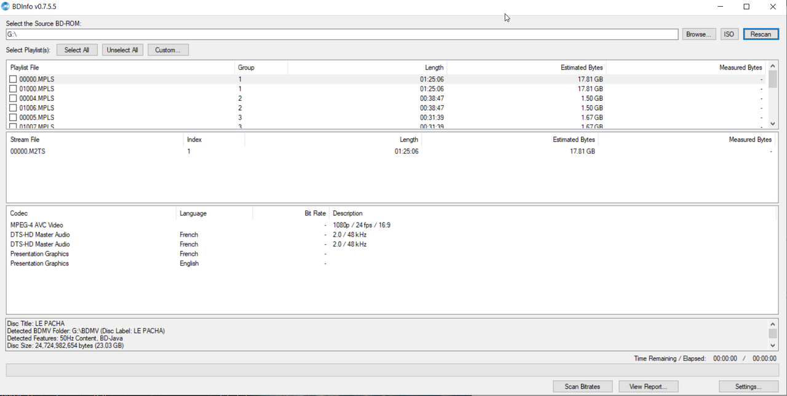The width and height of the screenshot is (787, 396).
Task: Tick the checkbox for 00000.MPLS playlist
Action: click(x=13, y=79)
